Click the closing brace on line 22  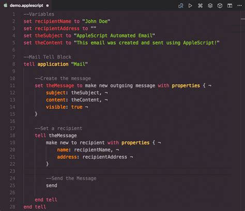[47, 164]
